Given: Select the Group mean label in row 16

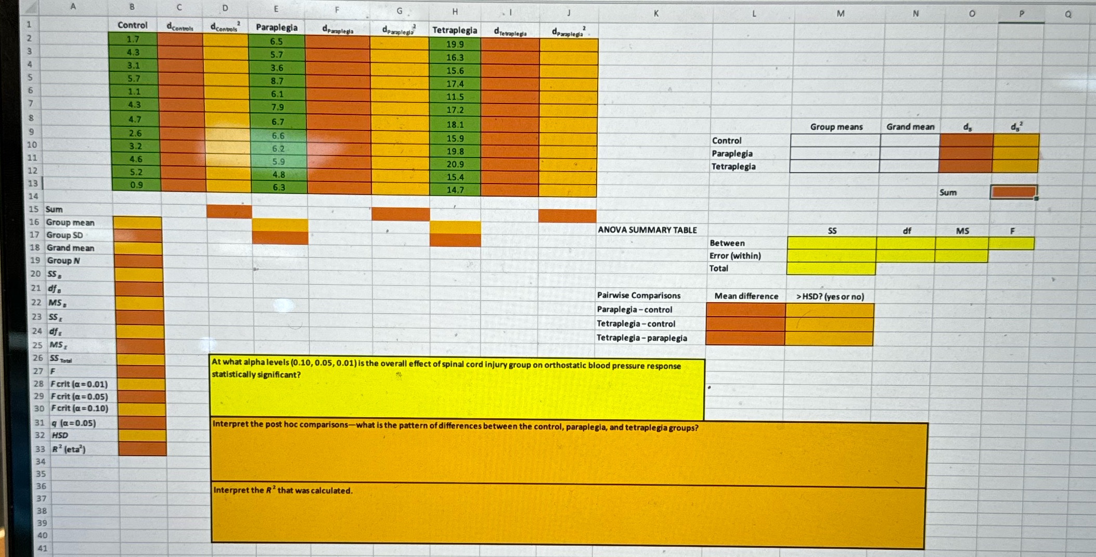Looking at the screenshot, I should click(x=70, y=223).
